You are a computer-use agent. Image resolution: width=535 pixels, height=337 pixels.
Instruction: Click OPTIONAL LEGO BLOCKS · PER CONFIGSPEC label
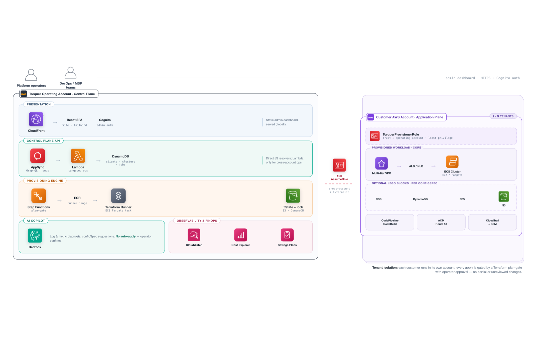[x=405, y=183]
